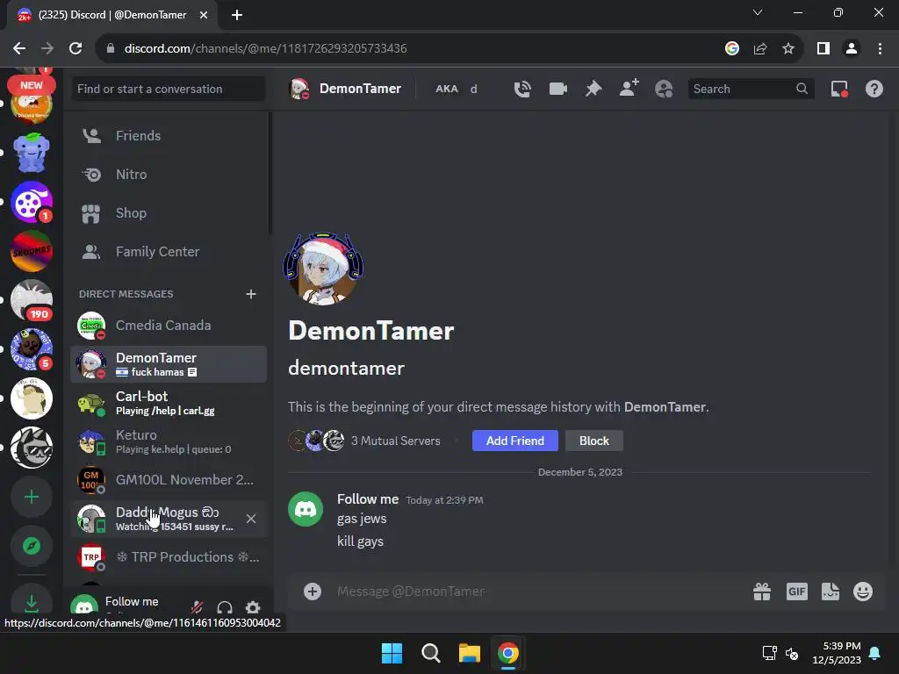Open own user panel avatar Follow me
The width and height of the screenshot is (899, 674).
pyautogui.click(x=84, y=606)
